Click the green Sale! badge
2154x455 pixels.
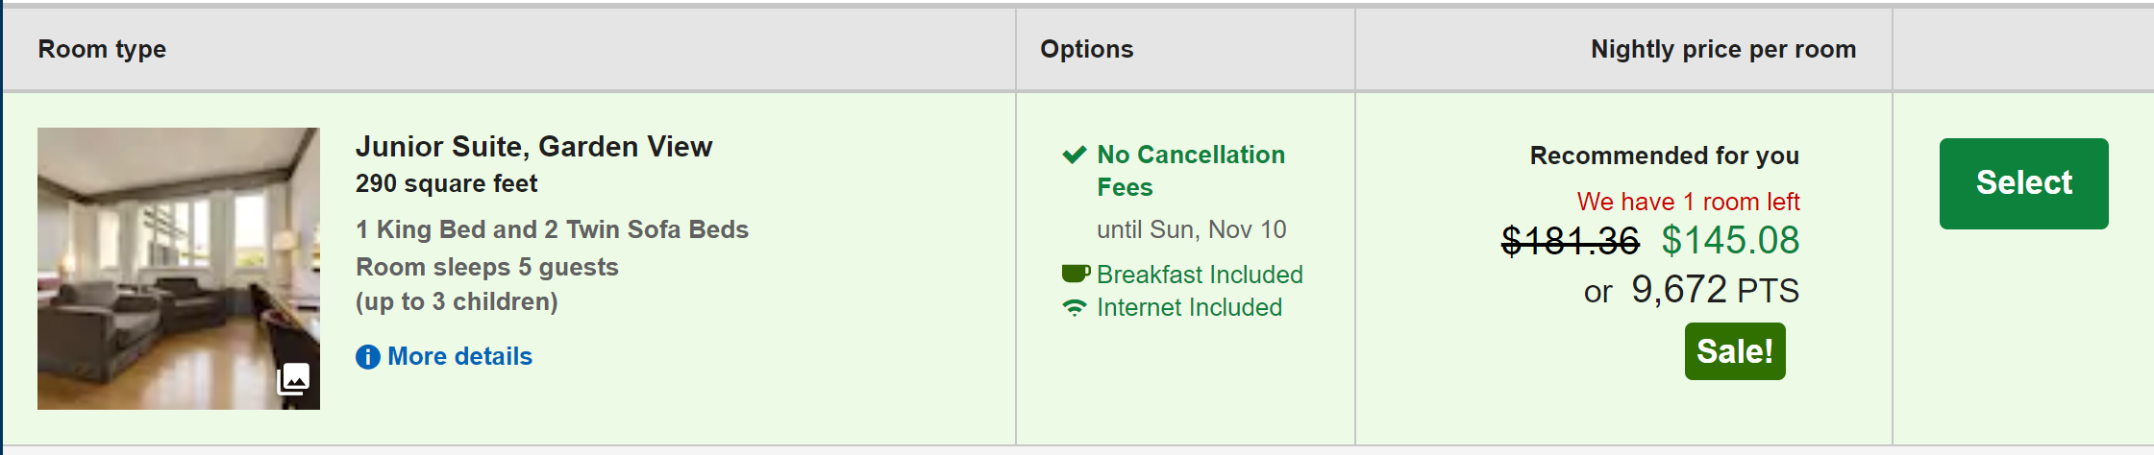click(1734, 351)
